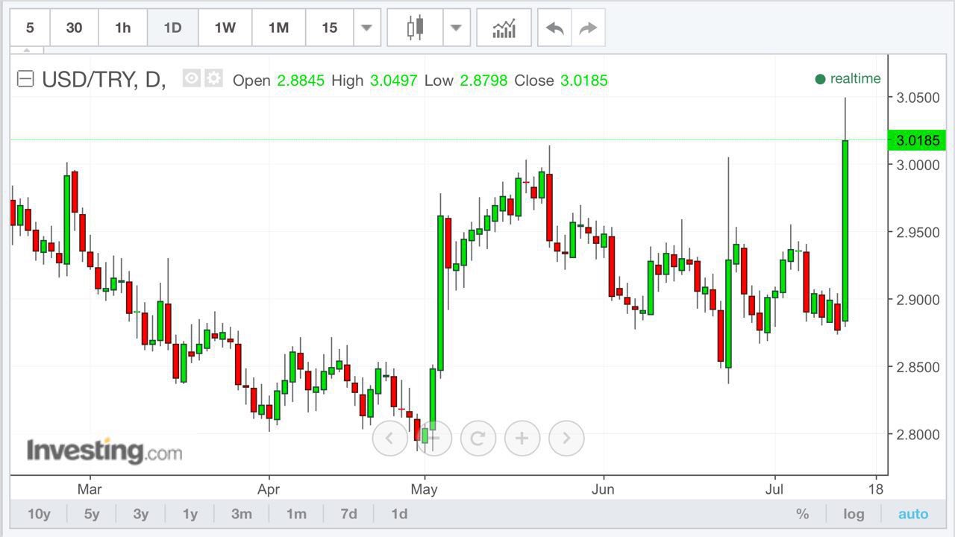Select the 10y date range

click(39, 514)
